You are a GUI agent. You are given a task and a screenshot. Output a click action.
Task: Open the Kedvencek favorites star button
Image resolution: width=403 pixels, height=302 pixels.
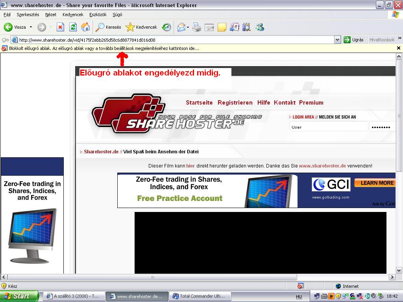click(141, 27)
